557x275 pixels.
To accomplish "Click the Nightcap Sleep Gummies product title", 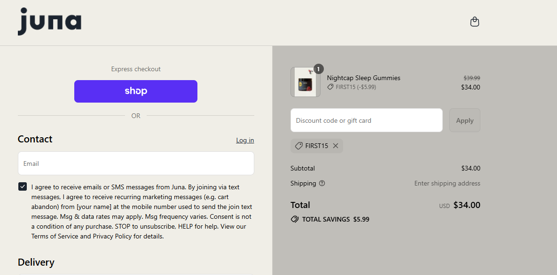I will (363, 78).
